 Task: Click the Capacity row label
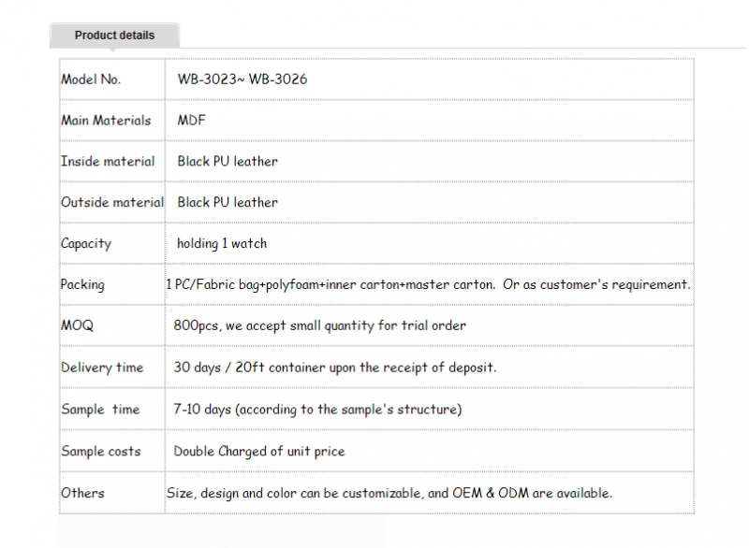(86, 244)
